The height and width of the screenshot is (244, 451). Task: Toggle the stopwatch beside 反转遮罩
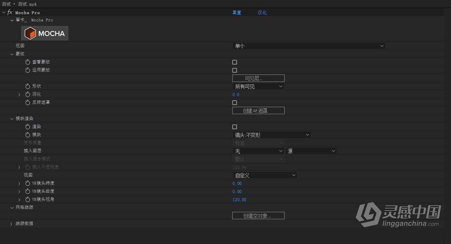click(28, 102)
